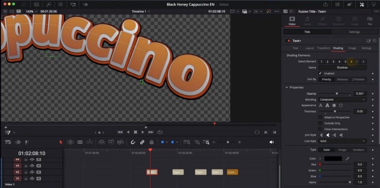Open the Timeline 1 name dropdown
This screenshot has width=380, height=188.
click(x=141, y=11)
